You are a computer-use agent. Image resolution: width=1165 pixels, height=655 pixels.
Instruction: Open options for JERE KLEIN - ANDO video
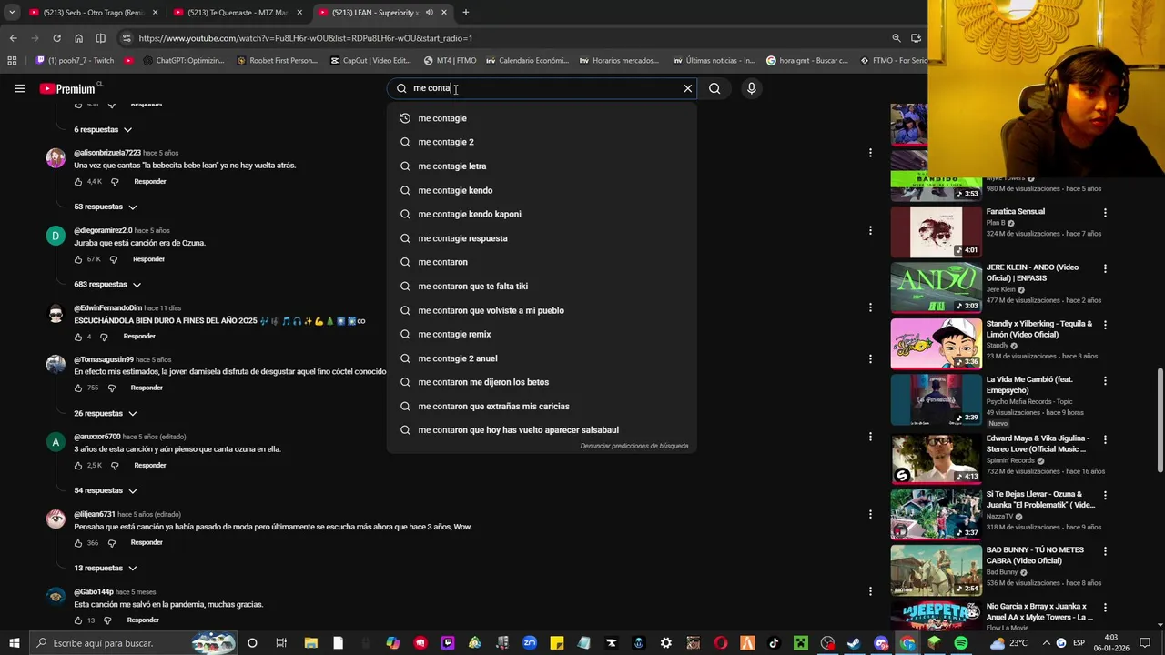(1105, 269)
